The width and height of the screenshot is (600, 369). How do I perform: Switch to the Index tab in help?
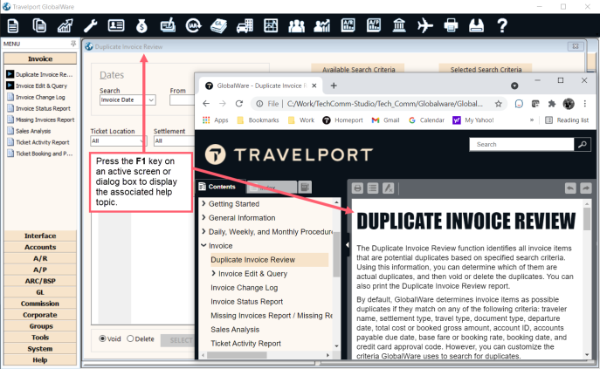[272, 188]
